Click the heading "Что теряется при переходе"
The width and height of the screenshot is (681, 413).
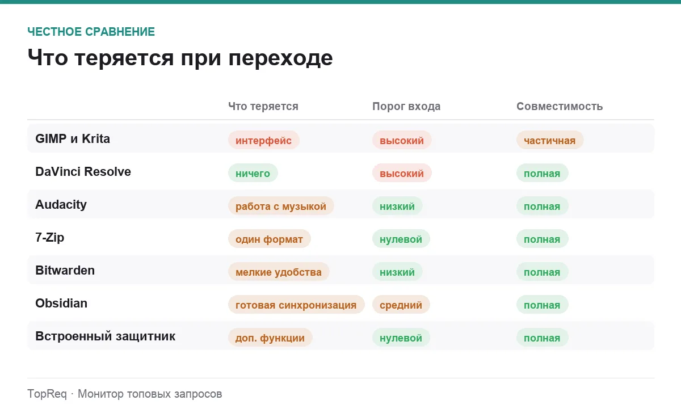tap(180, 58)
